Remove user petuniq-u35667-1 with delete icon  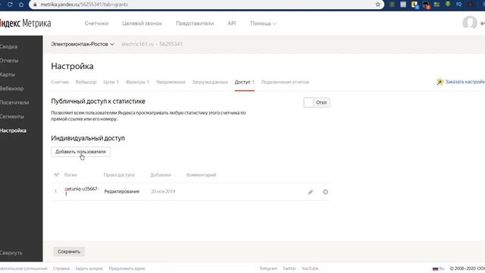point(325,192)
